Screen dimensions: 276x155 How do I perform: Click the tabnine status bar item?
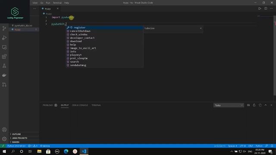[45, 146]
